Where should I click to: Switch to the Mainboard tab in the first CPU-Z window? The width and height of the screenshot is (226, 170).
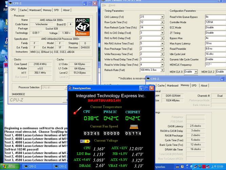tap(35, 10)
